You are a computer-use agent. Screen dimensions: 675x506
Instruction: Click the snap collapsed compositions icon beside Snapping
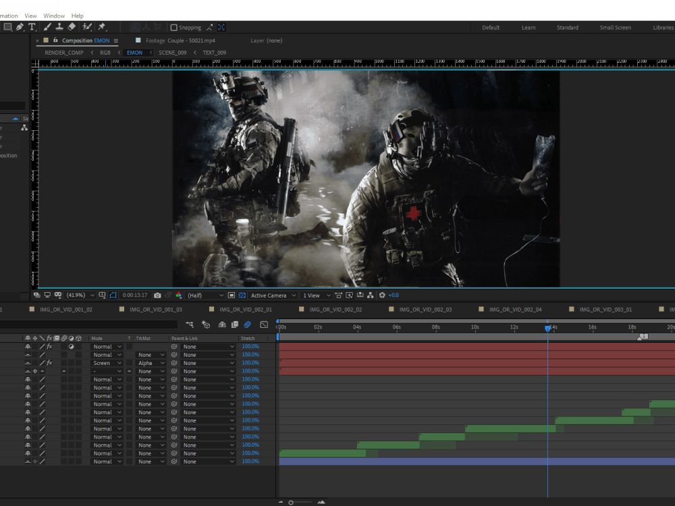point(221,27)
